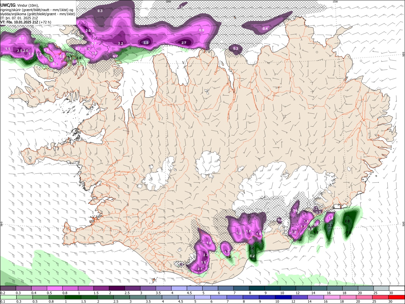
Task: Select the darkest green bottom-row swatch between 1 and 1.5
Action: click(73, 297)
